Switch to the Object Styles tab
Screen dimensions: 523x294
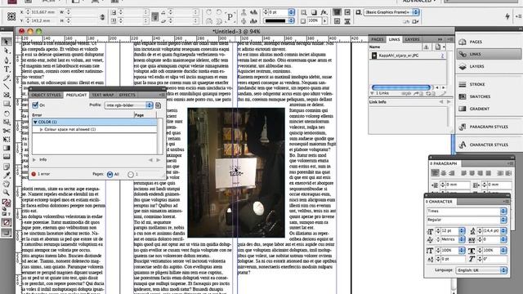pyautogui.click(x=46, y=95)
